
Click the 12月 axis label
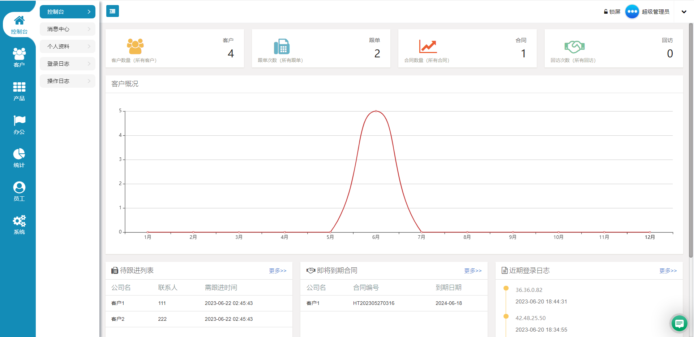click(650, 237)
